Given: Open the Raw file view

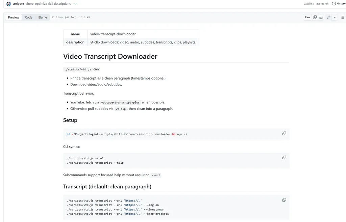Looking at the screenshot, I should [307, 17].
